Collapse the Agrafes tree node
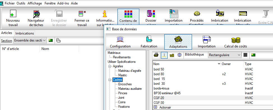 point(110,67)
